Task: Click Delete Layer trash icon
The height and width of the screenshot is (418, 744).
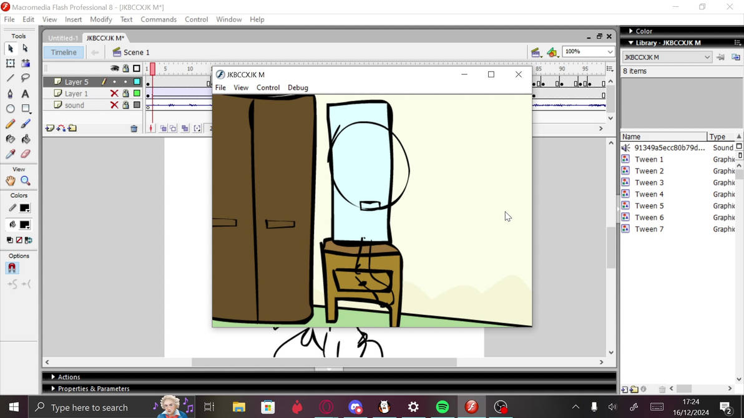Action: [x=134, y=129]
